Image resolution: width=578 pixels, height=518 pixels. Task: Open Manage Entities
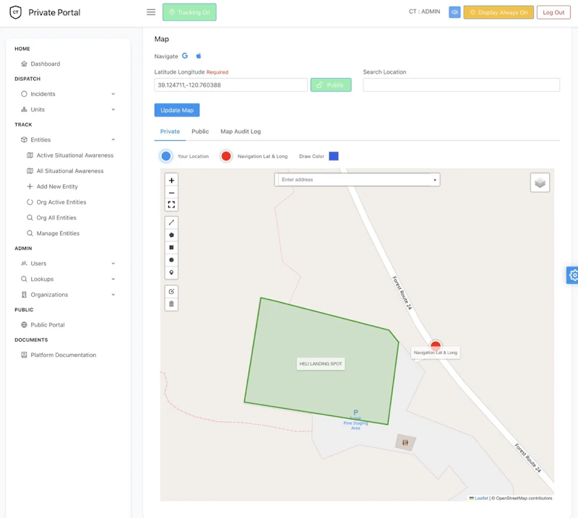pos(58,233)
